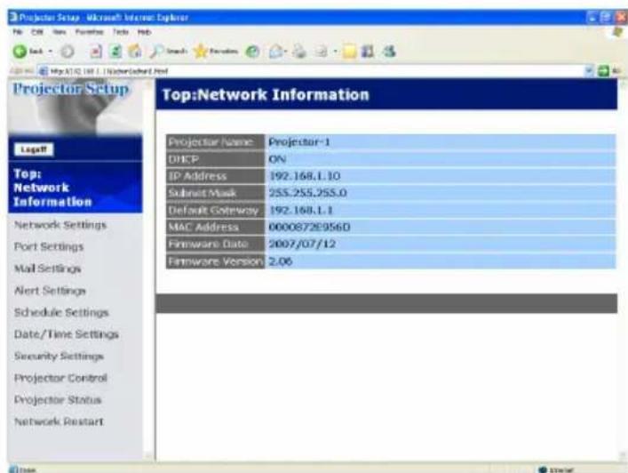Click Firmware Version value 2.06
This screenshot has height=473, width=628.
coord(281,261)
